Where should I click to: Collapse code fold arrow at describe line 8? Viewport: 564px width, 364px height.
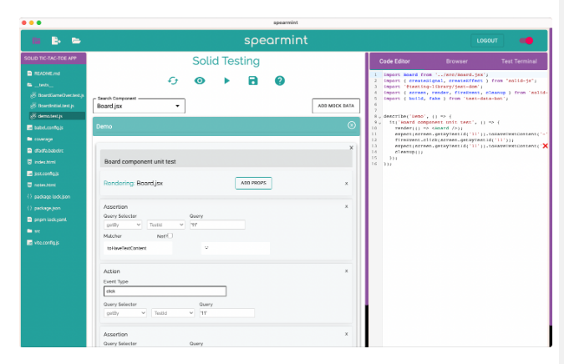tap(380, 117)
